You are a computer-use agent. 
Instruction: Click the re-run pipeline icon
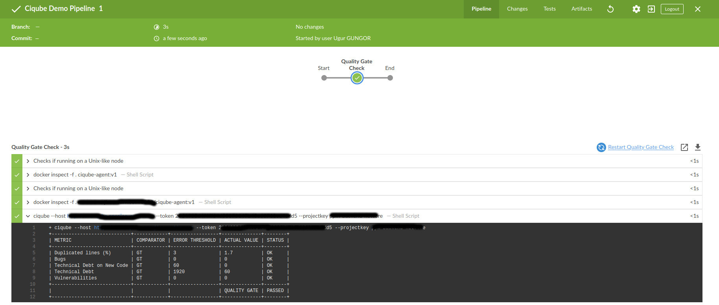pyautogui.click(x=610, y=9)
